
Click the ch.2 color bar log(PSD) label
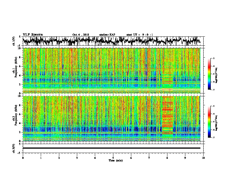click(x=217, y=123)
